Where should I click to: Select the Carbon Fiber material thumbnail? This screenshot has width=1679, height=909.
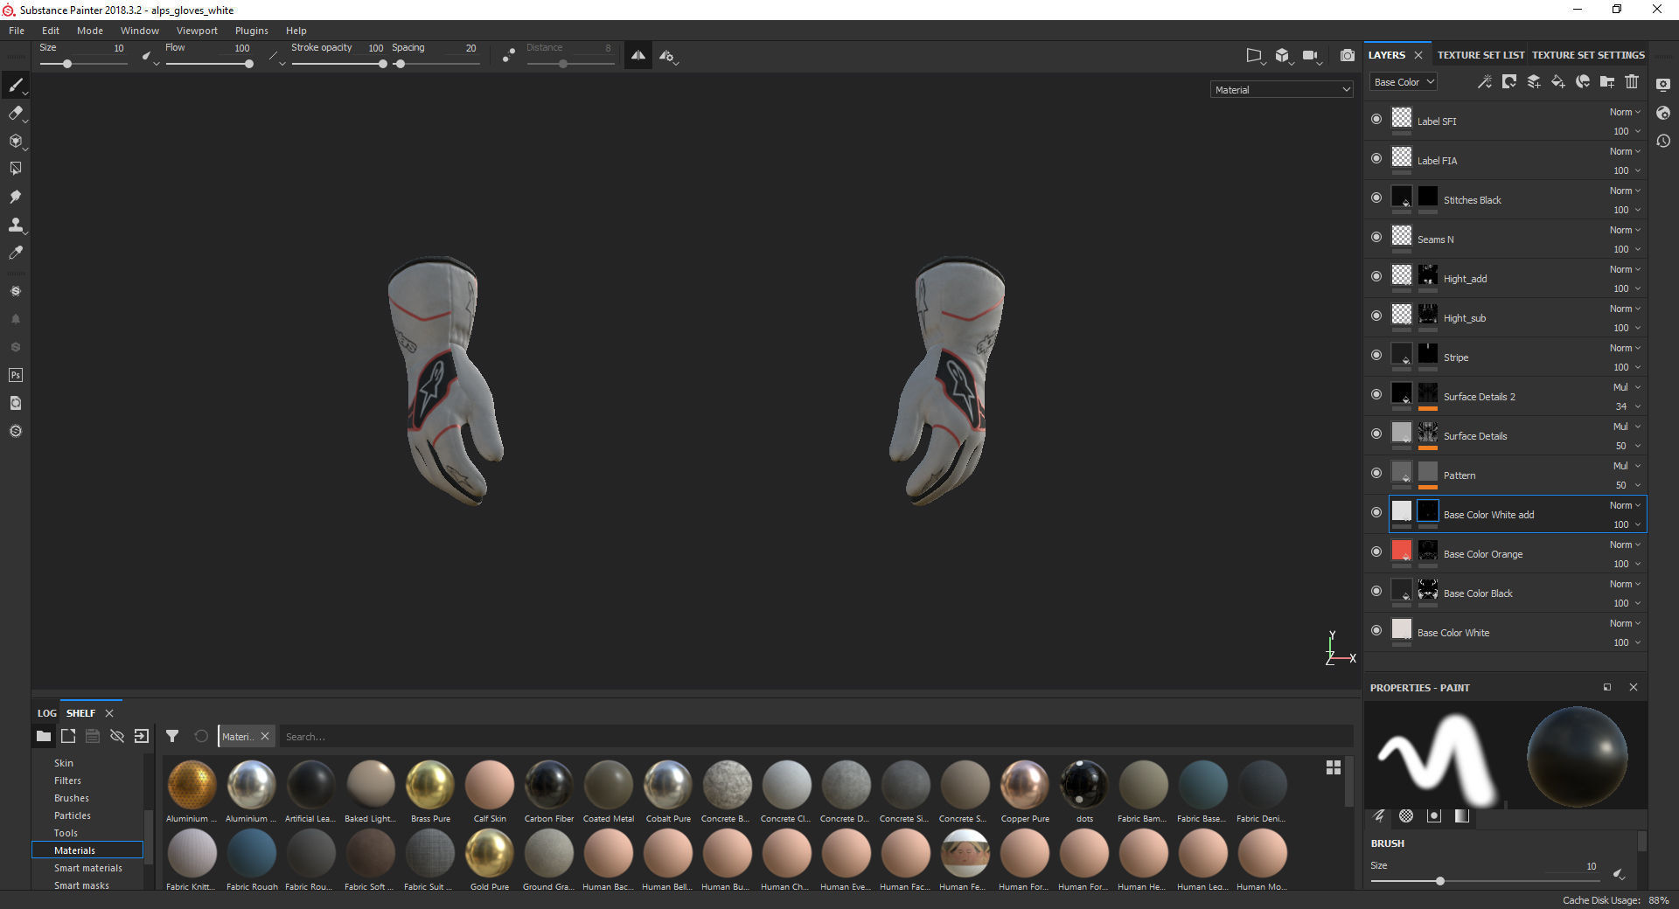click(549, 785)
